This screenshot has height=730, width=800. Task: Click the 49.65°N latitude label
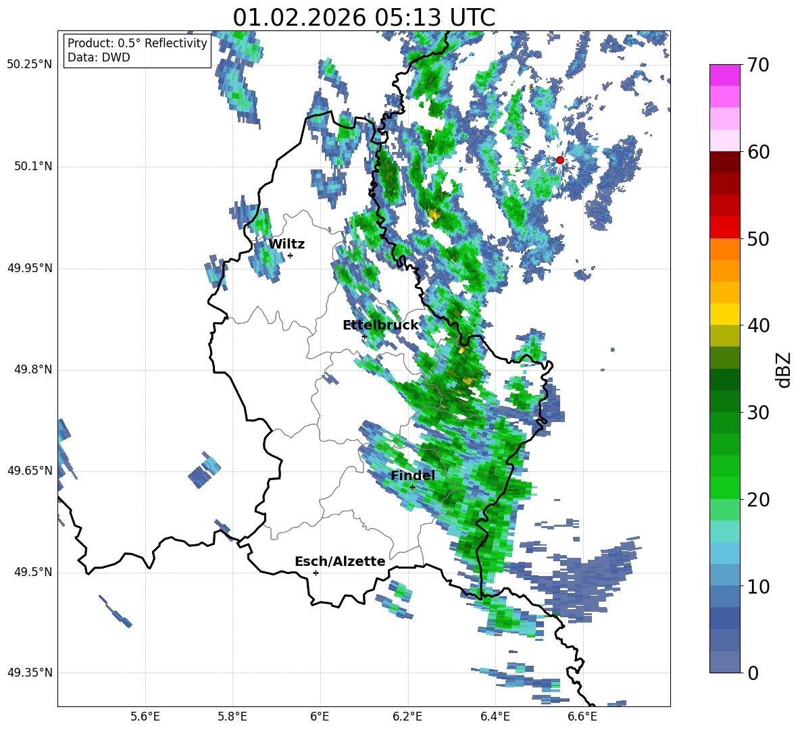coord(30,470)
